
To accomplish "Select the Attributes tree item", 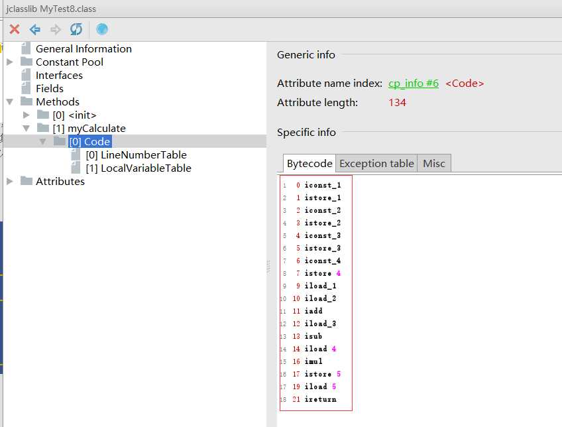I will click(60, 182).
